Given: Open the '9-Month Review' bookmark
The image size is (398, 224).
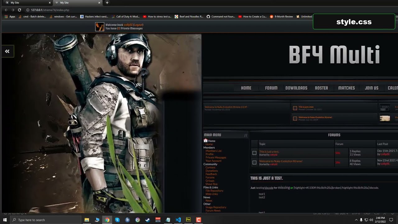Looking at the screenshot, I should (281, 16).
